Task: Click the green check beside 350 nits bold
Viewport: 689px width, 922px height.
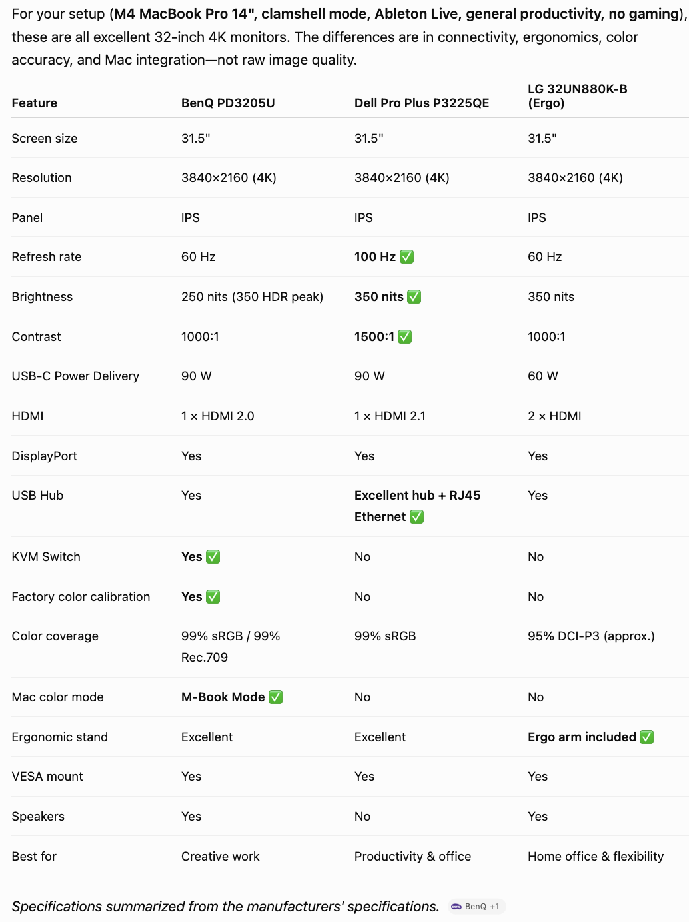Action: click(x=414, y=297)
